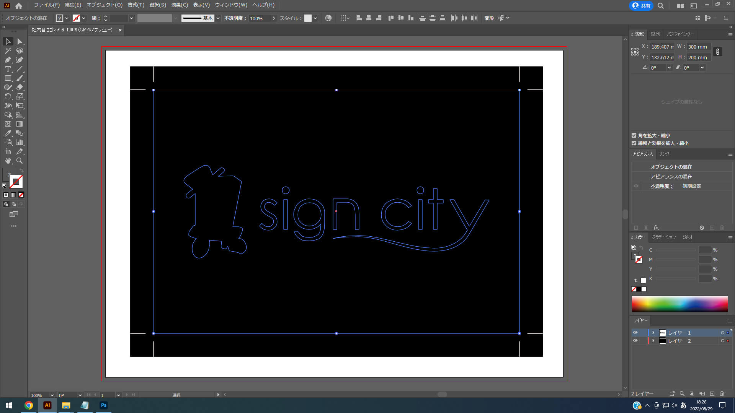Select the Rotate tool
The image size is (735, 413).
coord(8,96)
